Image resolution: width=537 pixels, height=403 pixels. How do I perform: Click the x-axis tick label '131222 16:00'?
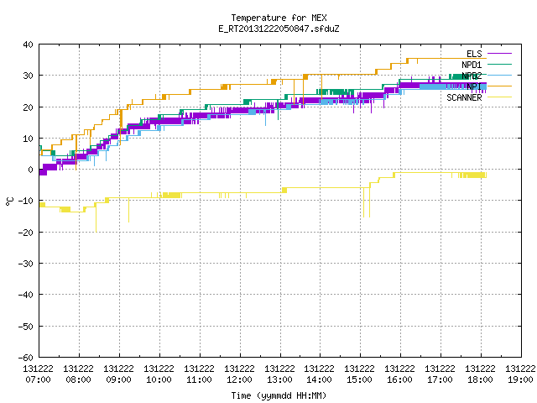399,374
